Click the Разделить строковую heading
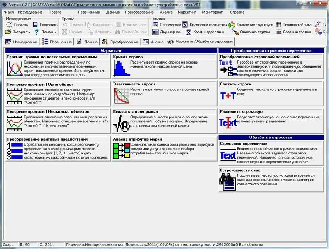Image resolution: width=329 pixels, height=249 pixels. (x=241, y=112)
